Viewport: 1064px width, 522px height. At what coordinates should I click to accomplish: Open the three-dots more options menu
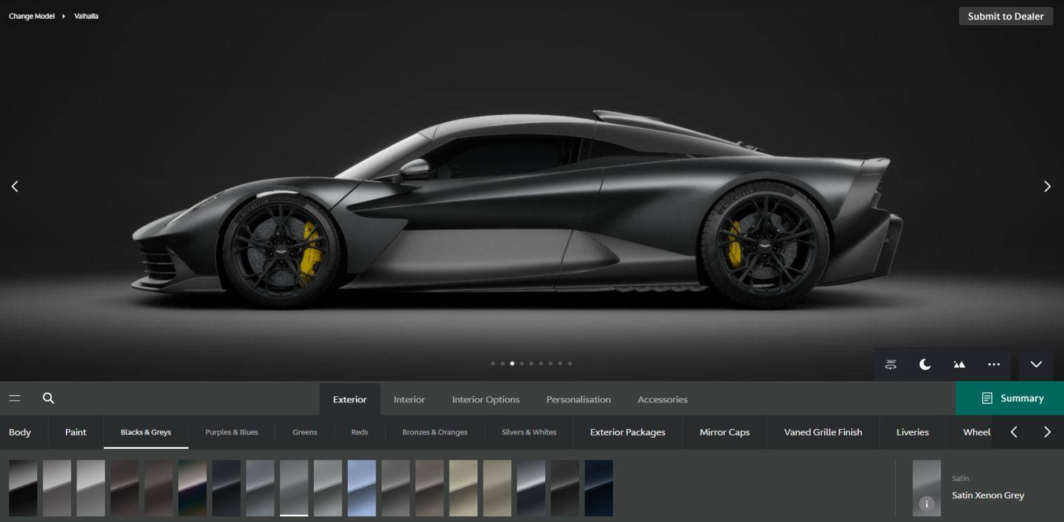[994, 364]
